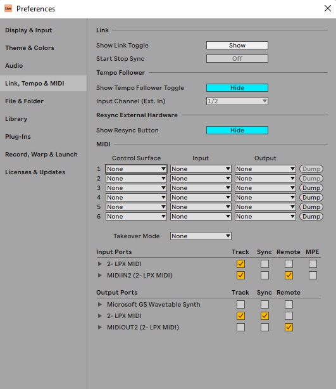336x389 pixels.
Task: Click Dump button for control surface 3
Action: pyautogui.click(x=311, y=188)
